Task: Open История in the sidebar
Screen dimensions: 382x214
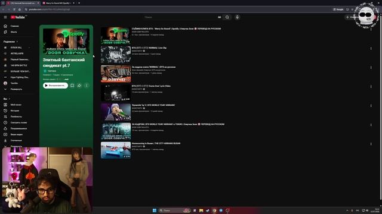Action: click(x=14, y=111)
